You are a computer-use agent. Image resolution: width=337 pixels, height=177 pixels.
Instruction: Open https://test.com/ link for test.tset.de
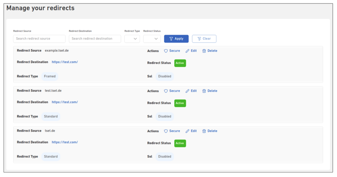pyautogui.click(x=65, y=102)
